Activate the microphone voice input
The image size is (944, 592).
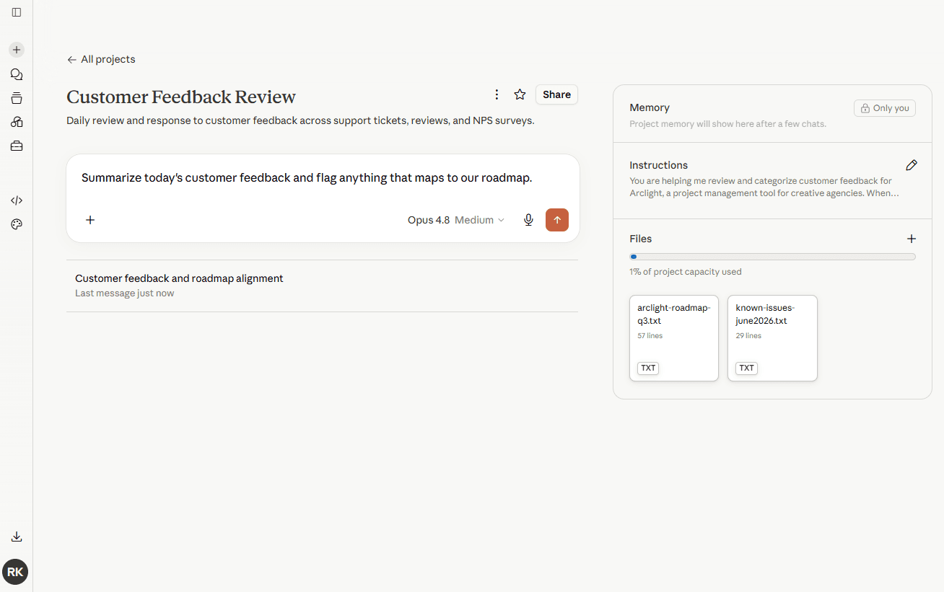click(528, 220)
